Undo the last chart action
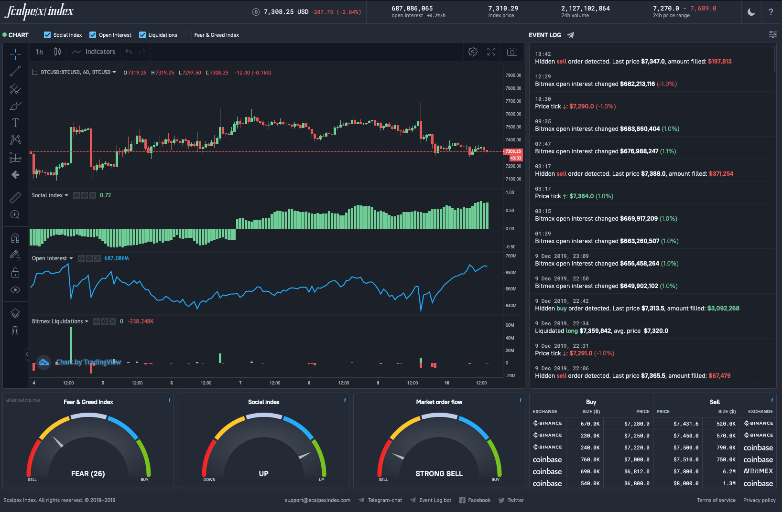 128,52
